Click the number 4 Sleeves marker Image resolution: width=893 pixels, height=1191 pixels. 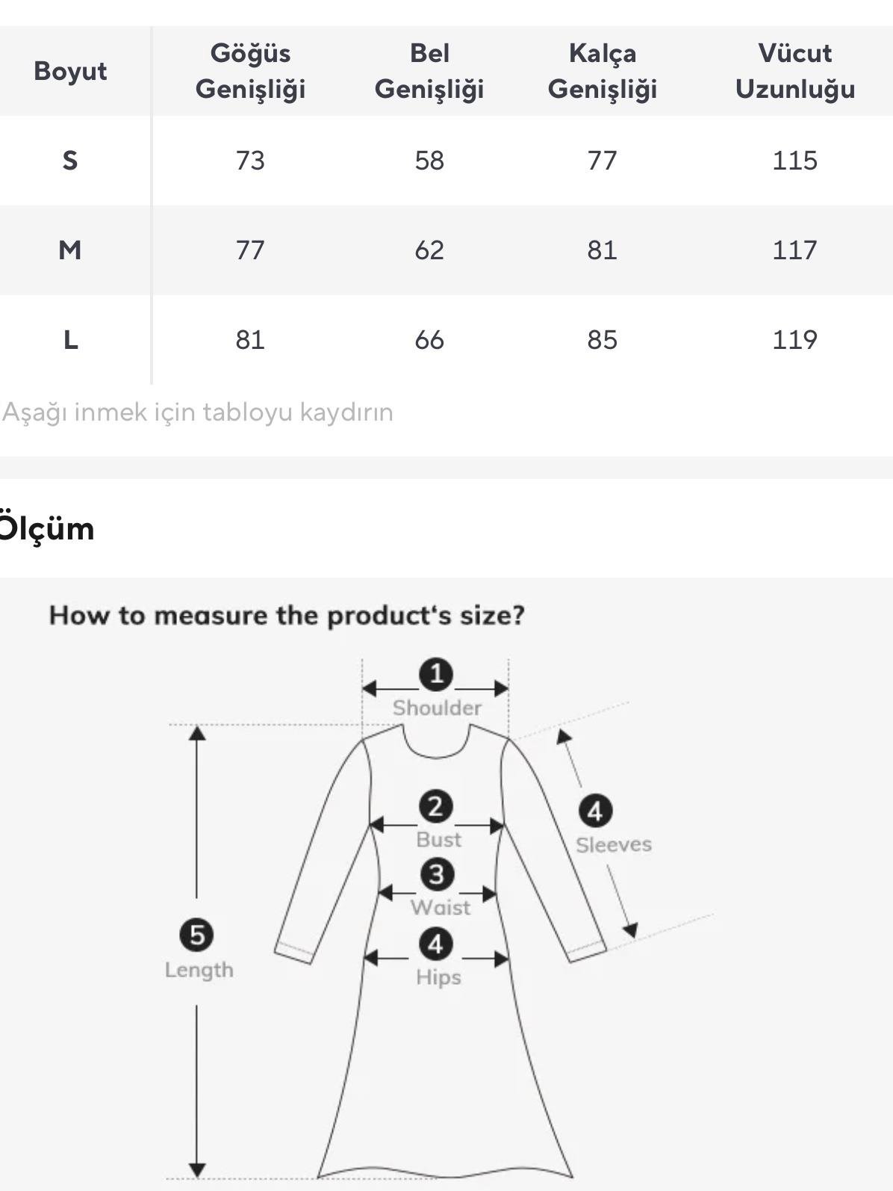(x=595, y=811)
